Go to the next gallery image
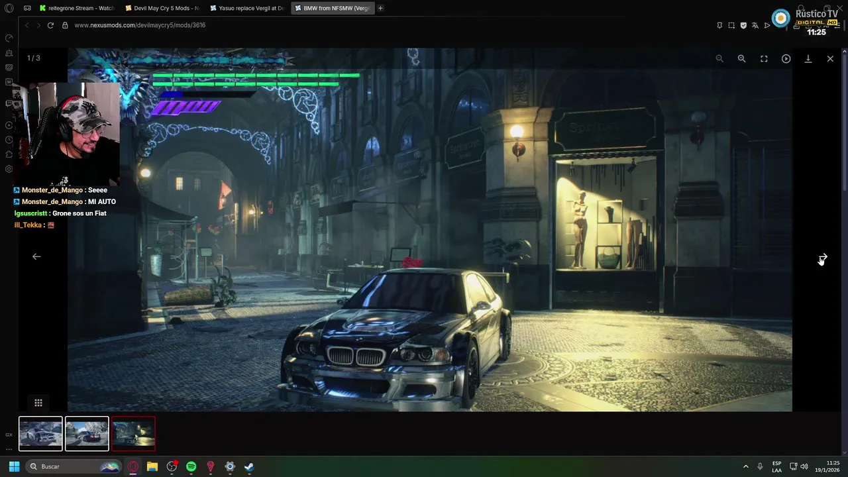Image resolution: width=848 pixels, height=477 pixels. click(823, 256)
